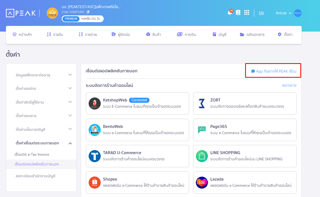This screenshot has width=320, height=197.
Task: Expand the ตั้งค่าเอกสาร section
Action: tap(41, 116)
